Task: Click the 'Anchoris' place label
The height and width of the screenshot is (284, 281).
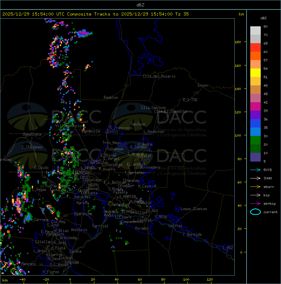Action: [x=79, y=230]
